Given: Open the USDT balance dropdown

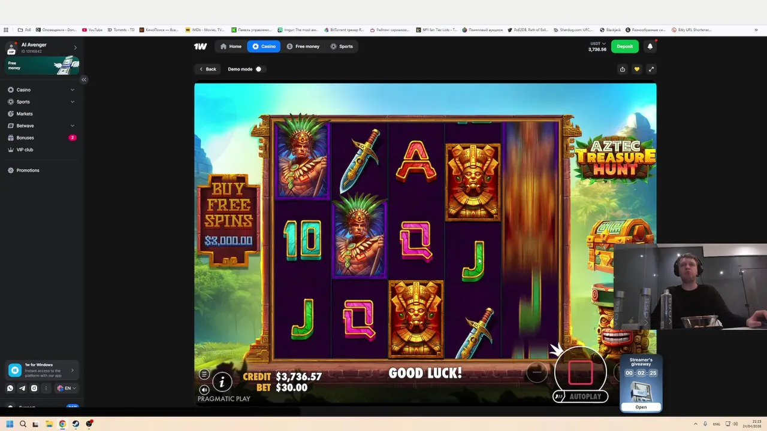Looking at the screenshot, I should (x=597, y=46).
